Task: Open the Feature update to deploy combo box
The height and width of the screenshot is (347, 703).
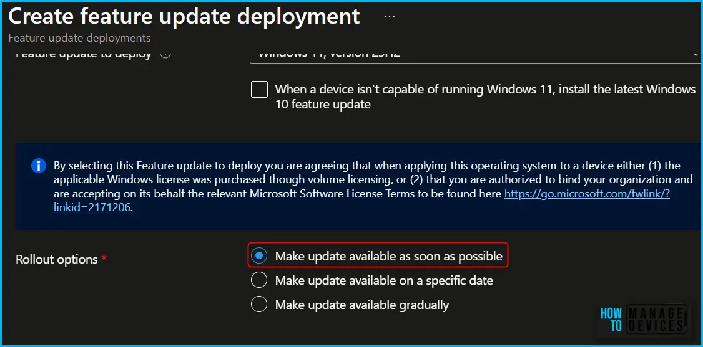Action: pyautogui.click(x=475, y=55)
